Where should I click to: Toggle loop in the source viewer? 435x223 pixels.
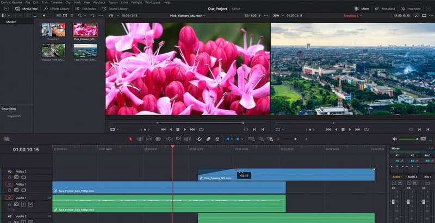point(201,129)
